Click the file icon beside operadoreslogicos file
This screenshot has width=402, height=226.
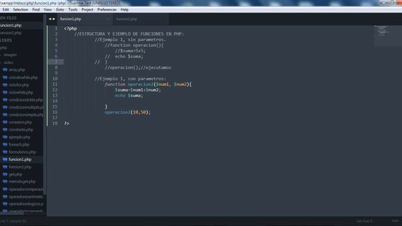click(x=5, y=204)
